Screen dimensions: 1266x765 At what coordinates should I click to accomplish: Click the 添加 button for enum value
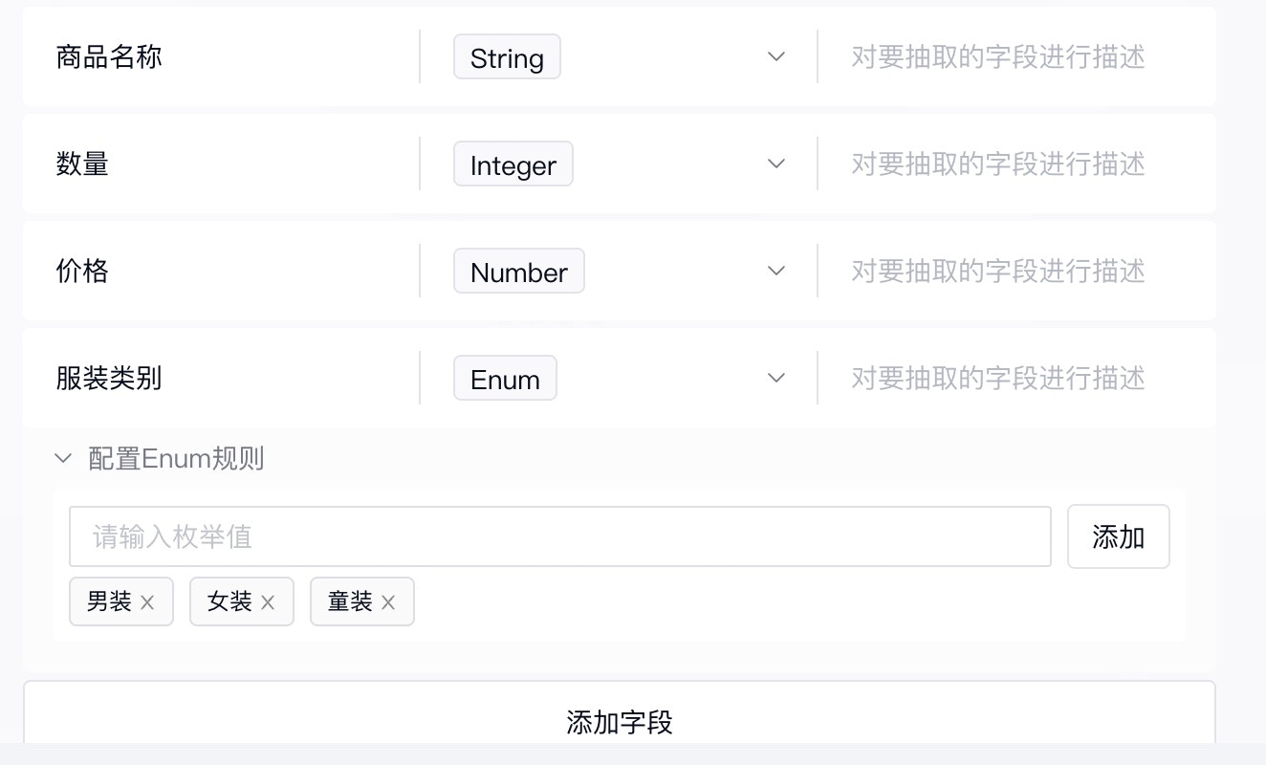[1119, 536]
